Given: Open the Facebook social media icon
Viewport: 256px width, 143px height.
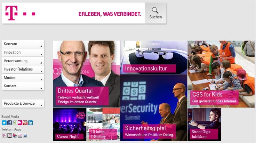Looking at the screenshot, I should (x=9, y=122).
